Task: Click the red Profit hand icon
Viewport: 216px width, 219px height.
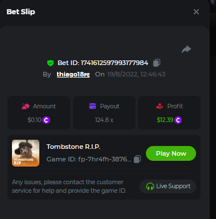Action: click(160, 106)
